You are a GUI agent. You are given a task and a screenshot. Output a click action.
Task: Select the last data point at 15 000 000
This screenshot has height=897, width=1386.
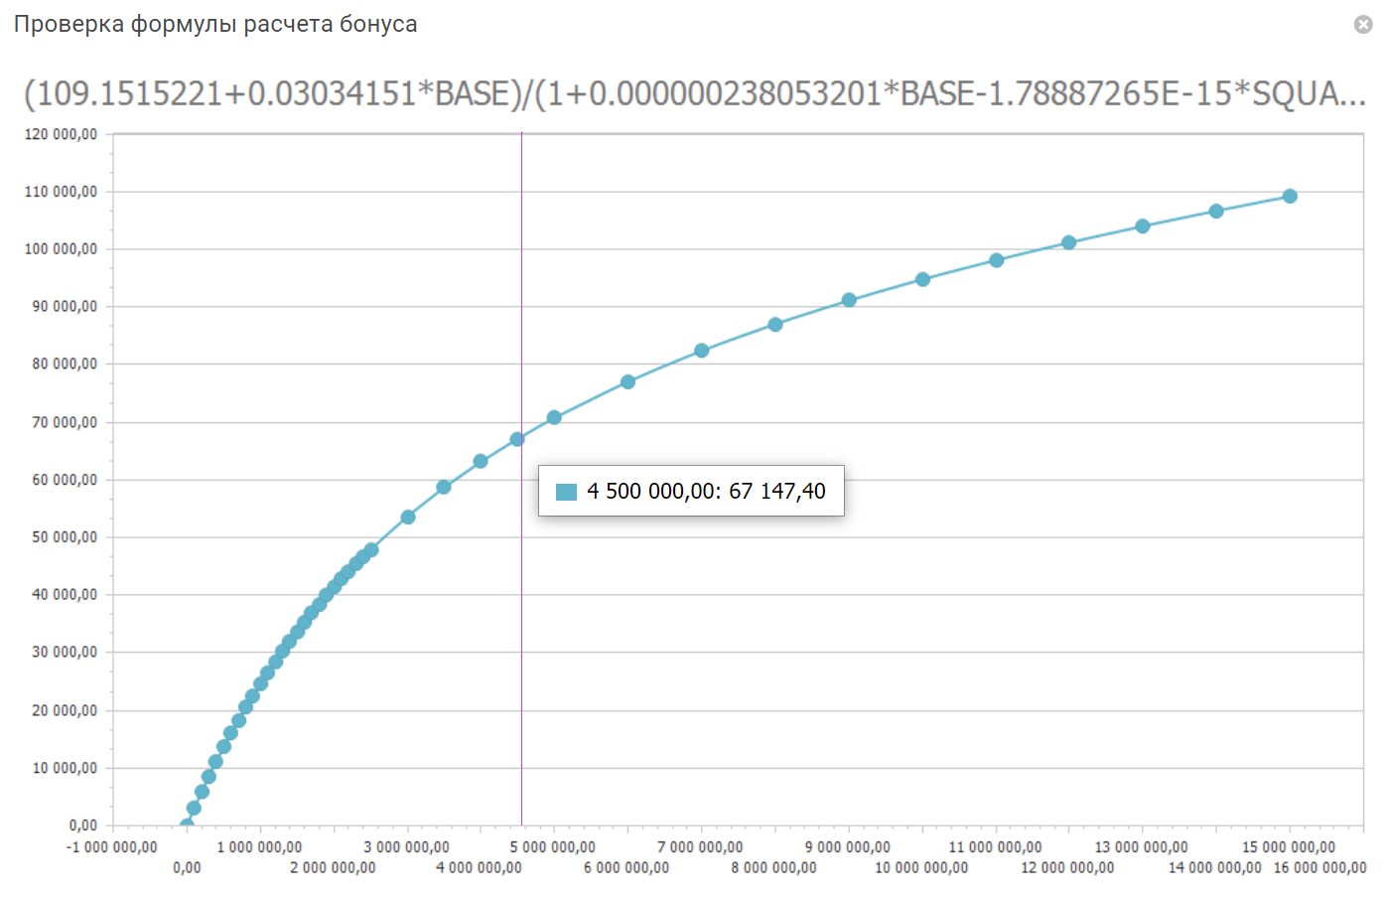tap(1290, 197)
